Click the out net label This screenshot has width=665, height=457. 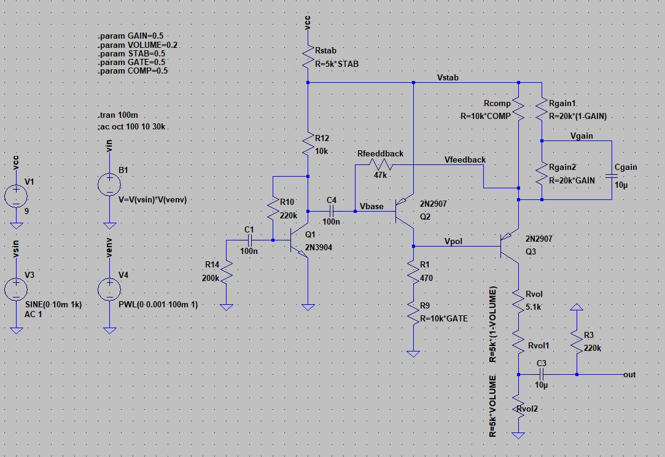pyautogui.click(x=630, y=374)
